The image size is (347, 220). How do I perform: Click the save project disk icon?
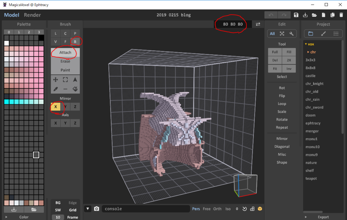(296, 15)
